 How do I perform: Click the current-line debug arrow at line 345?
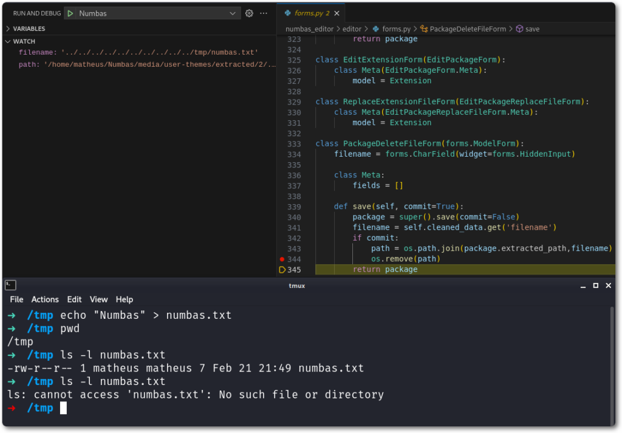click(x=282, y=270)
